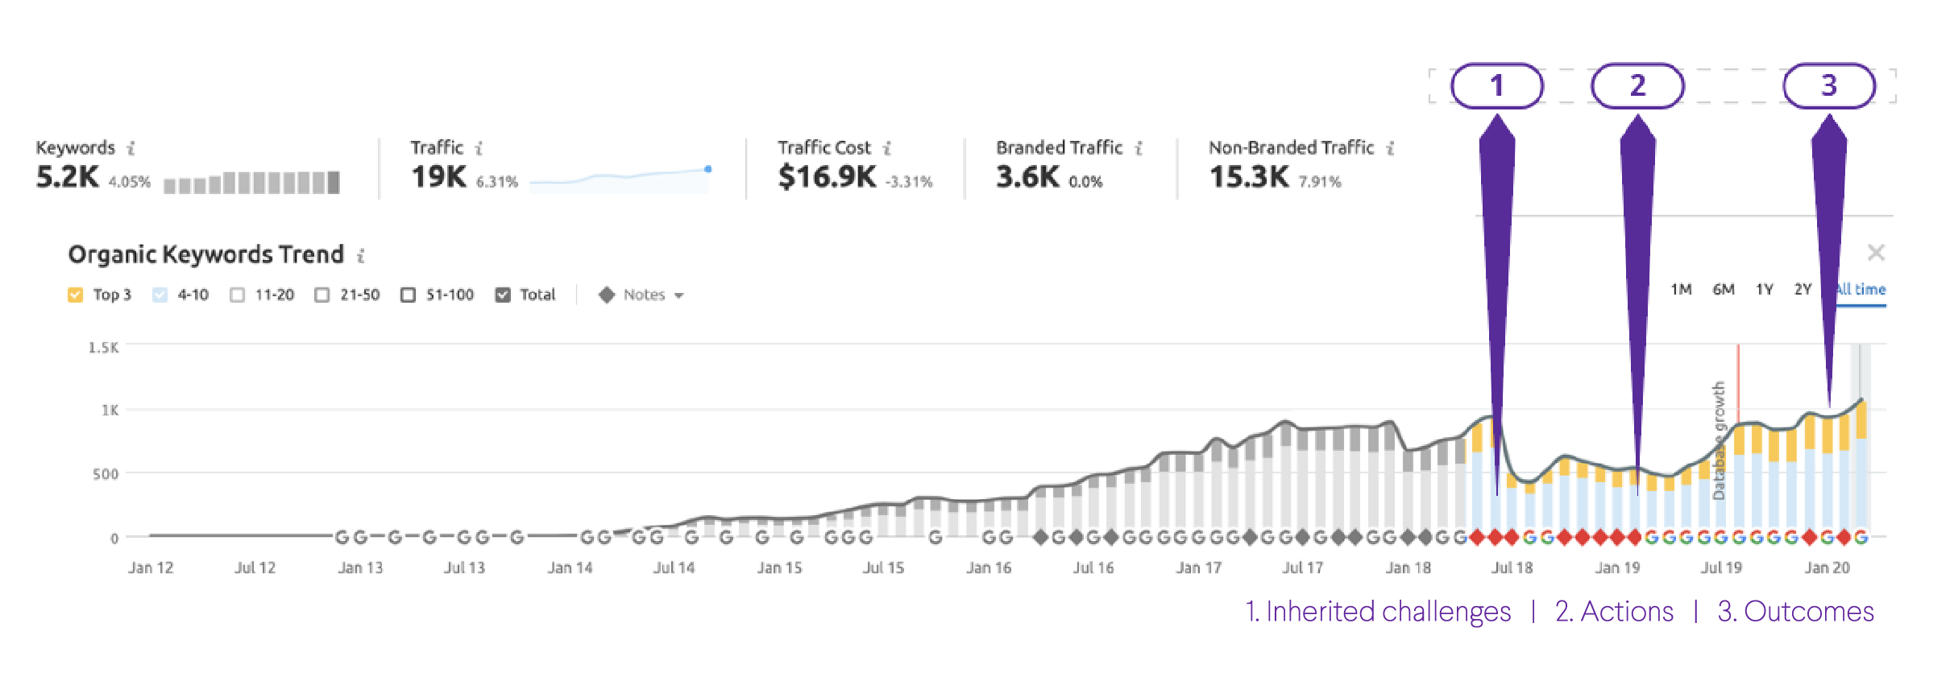This screenshot has height=685, width=1954.
Task: Click the Branded Traffic info icon
Action: (x=1139, y=148)
